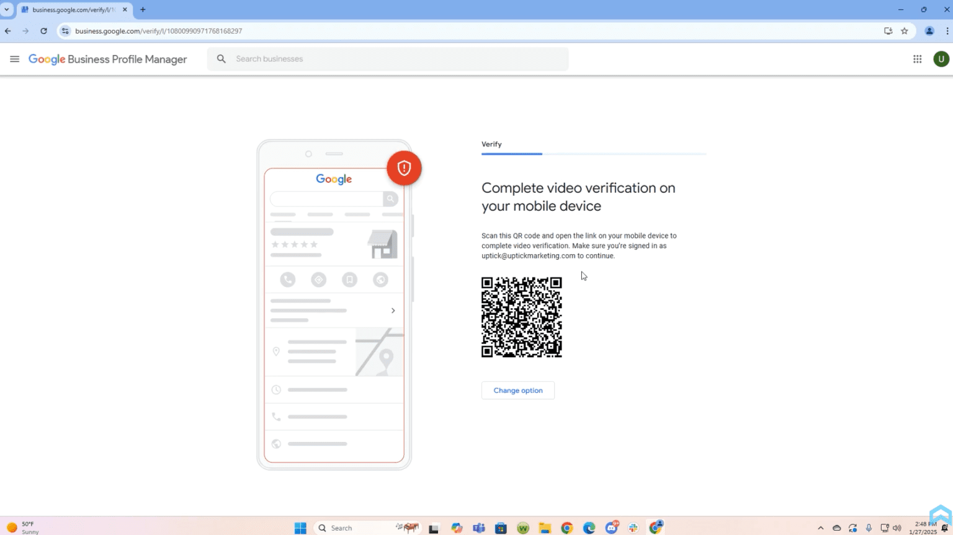The image size is (953, 535).
Task: Open volume control in system tray
Action: pyautogui.click(x=897, y=528)
